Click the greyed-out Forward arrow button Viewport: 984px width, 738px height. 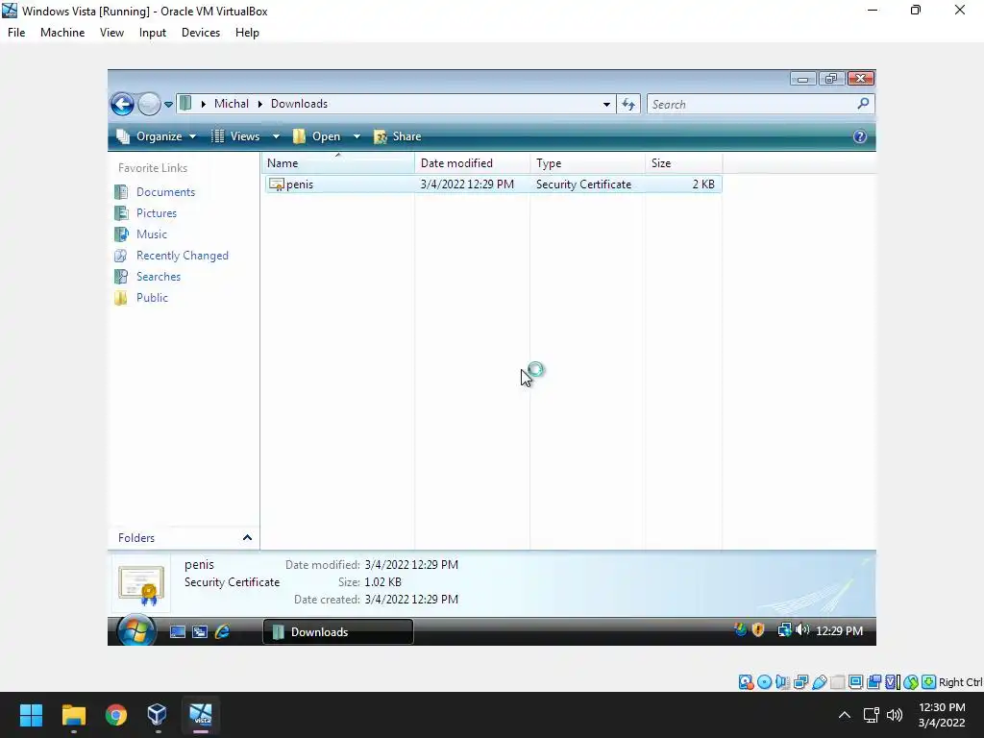149,104
